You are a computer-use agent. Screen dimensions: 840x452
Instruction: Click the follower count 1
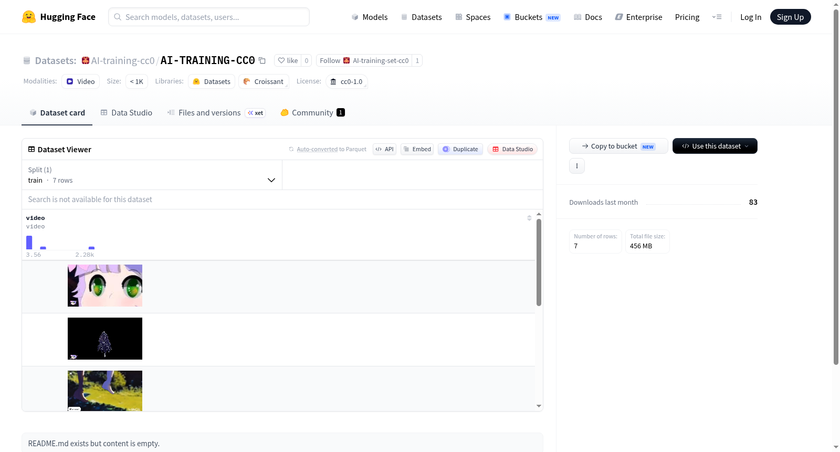click(x=417, y=60)
